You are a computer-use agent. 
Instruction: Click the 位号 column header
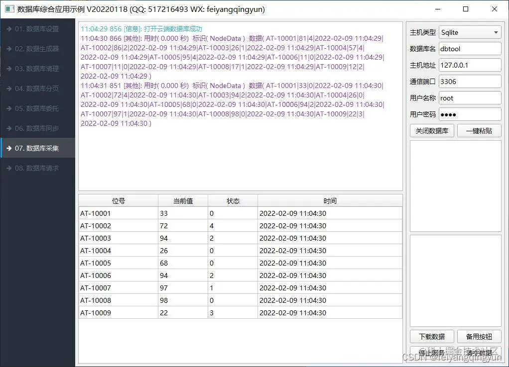(x=118, y=201)
